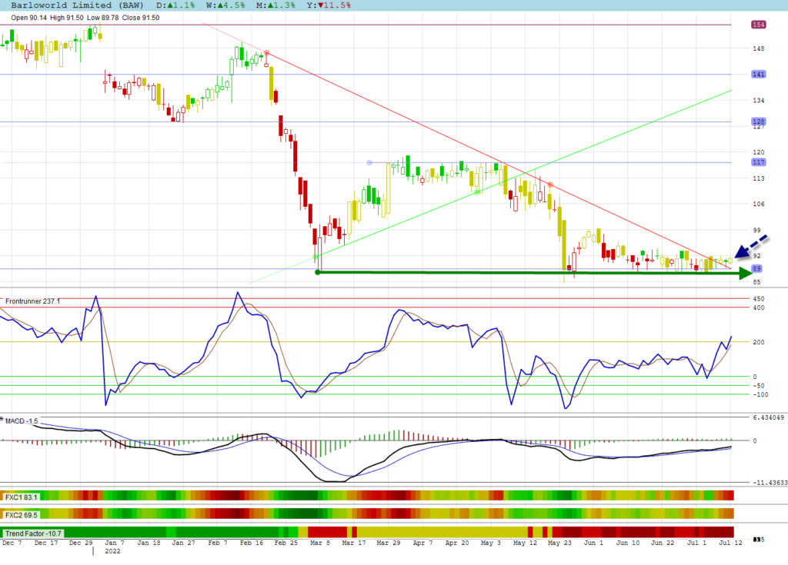Screen dimensions: 788x565
Task: Select the 'FXC2 69.5' heat strip label
Action: (21, 515)
